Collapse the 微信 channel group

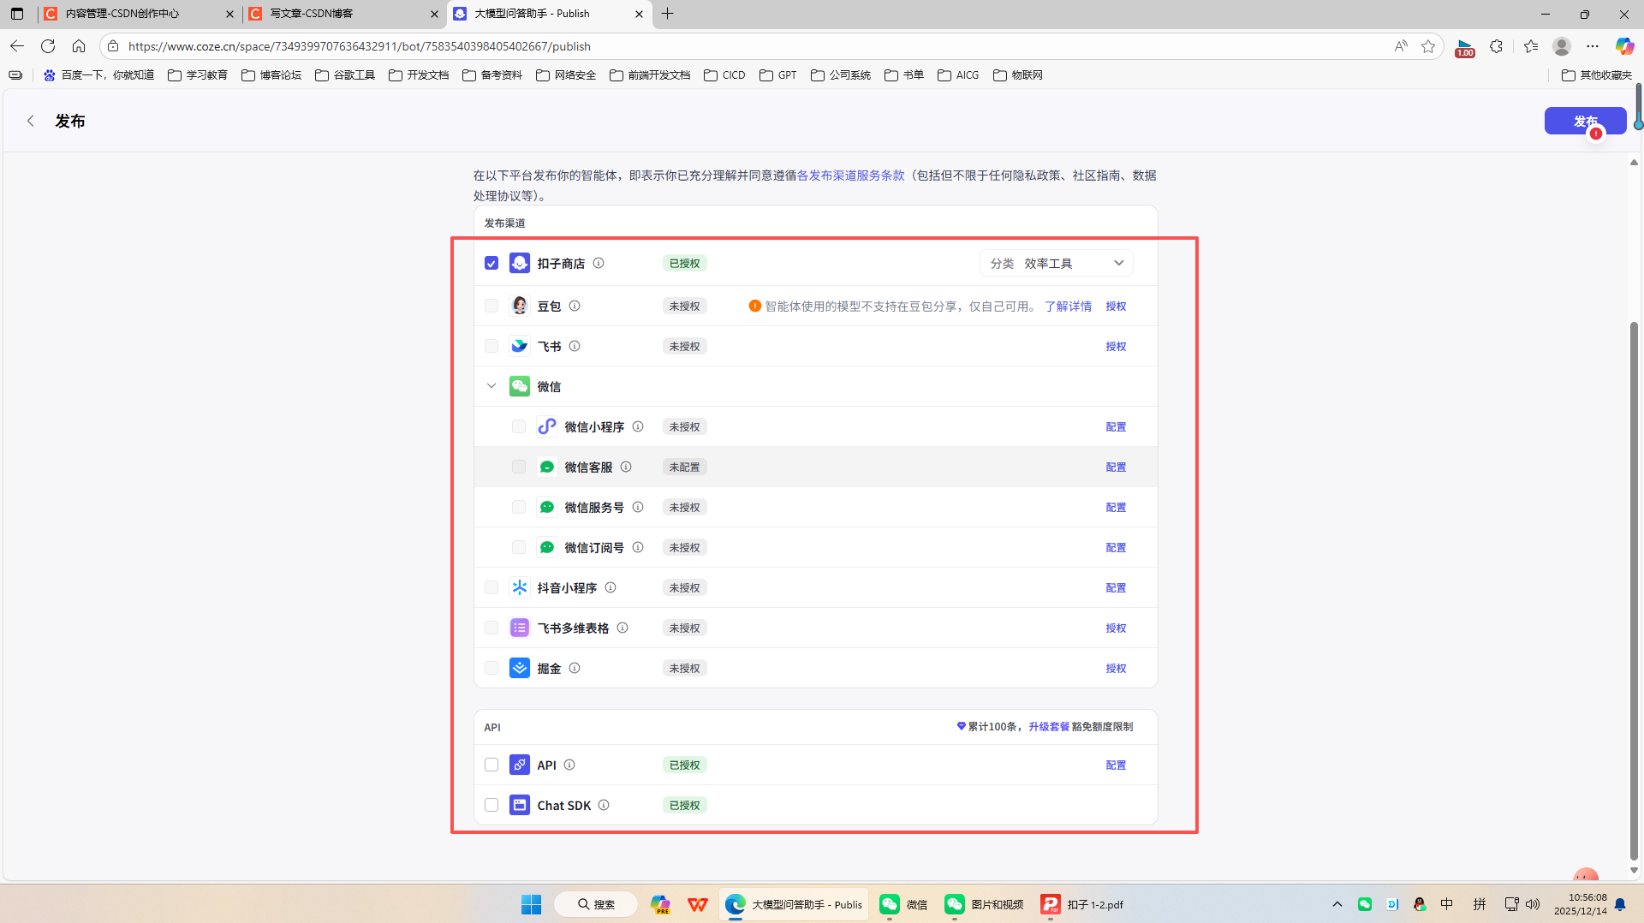pyautogui.click(x=491, y=385)
